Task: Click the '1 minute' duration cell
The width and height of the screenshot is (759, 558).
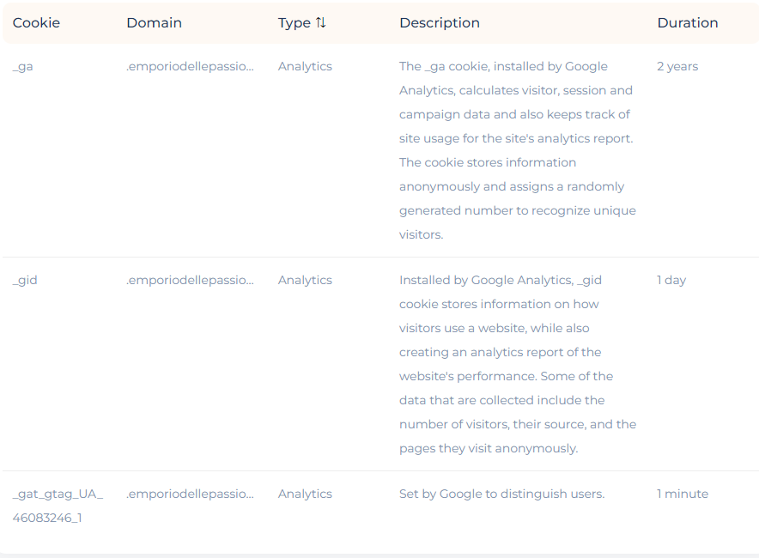Action: click(x=683, y=494)
